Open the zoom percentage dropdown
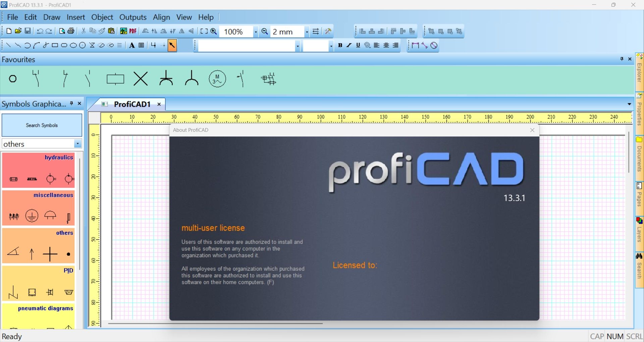Image resolution: width=644 pixels, height=342 pixels. (x=255, y=32)
